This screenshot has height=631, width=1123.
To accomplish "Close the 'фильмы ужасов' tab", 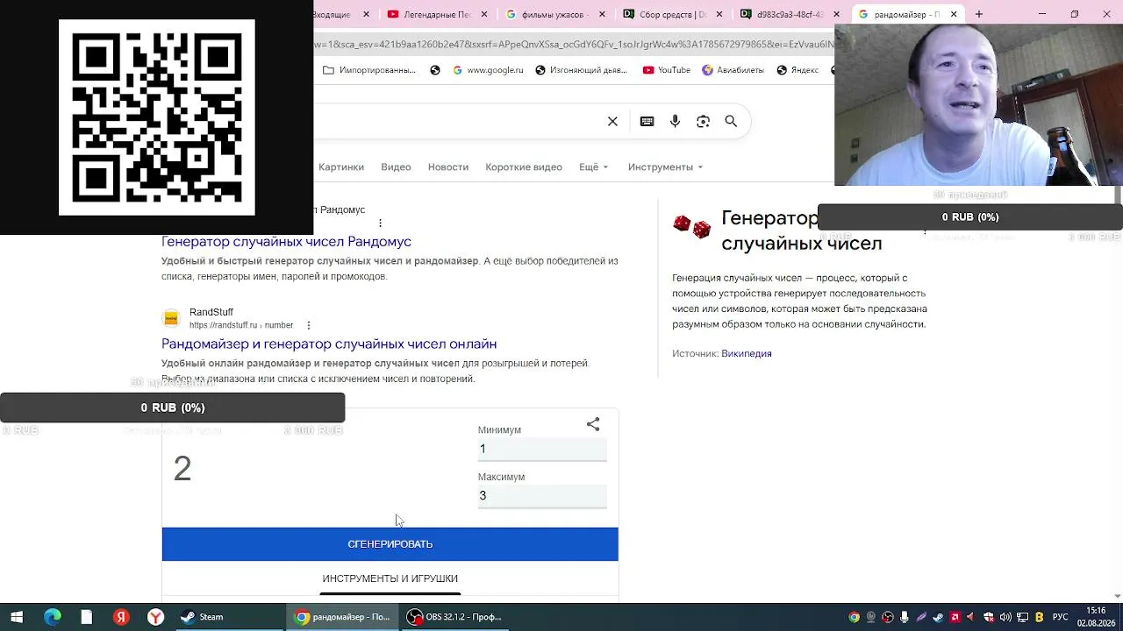I will tap(601, 14).
